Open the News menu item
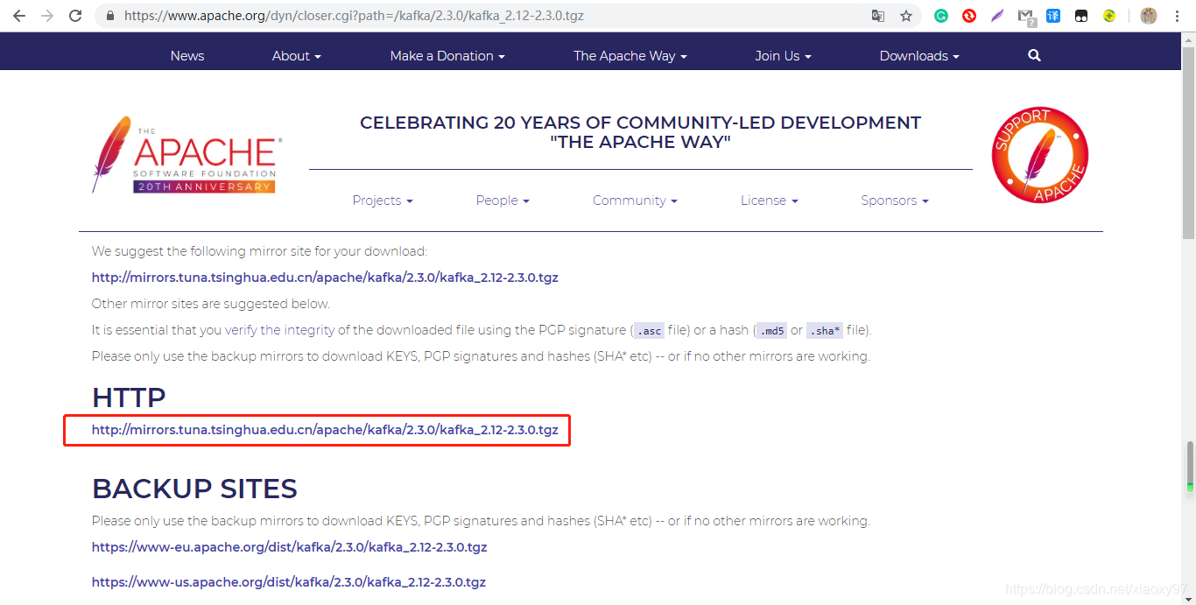This screenshot has height=605, width=1196. [x=187, y=55]
